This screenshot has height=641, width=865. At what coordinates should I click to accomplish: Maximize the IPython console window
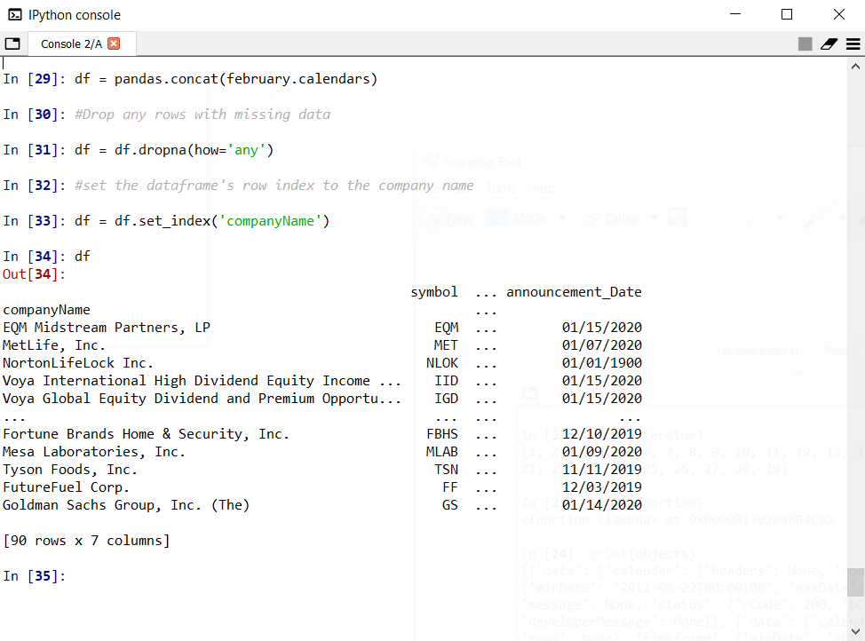(x=787, y=14)
